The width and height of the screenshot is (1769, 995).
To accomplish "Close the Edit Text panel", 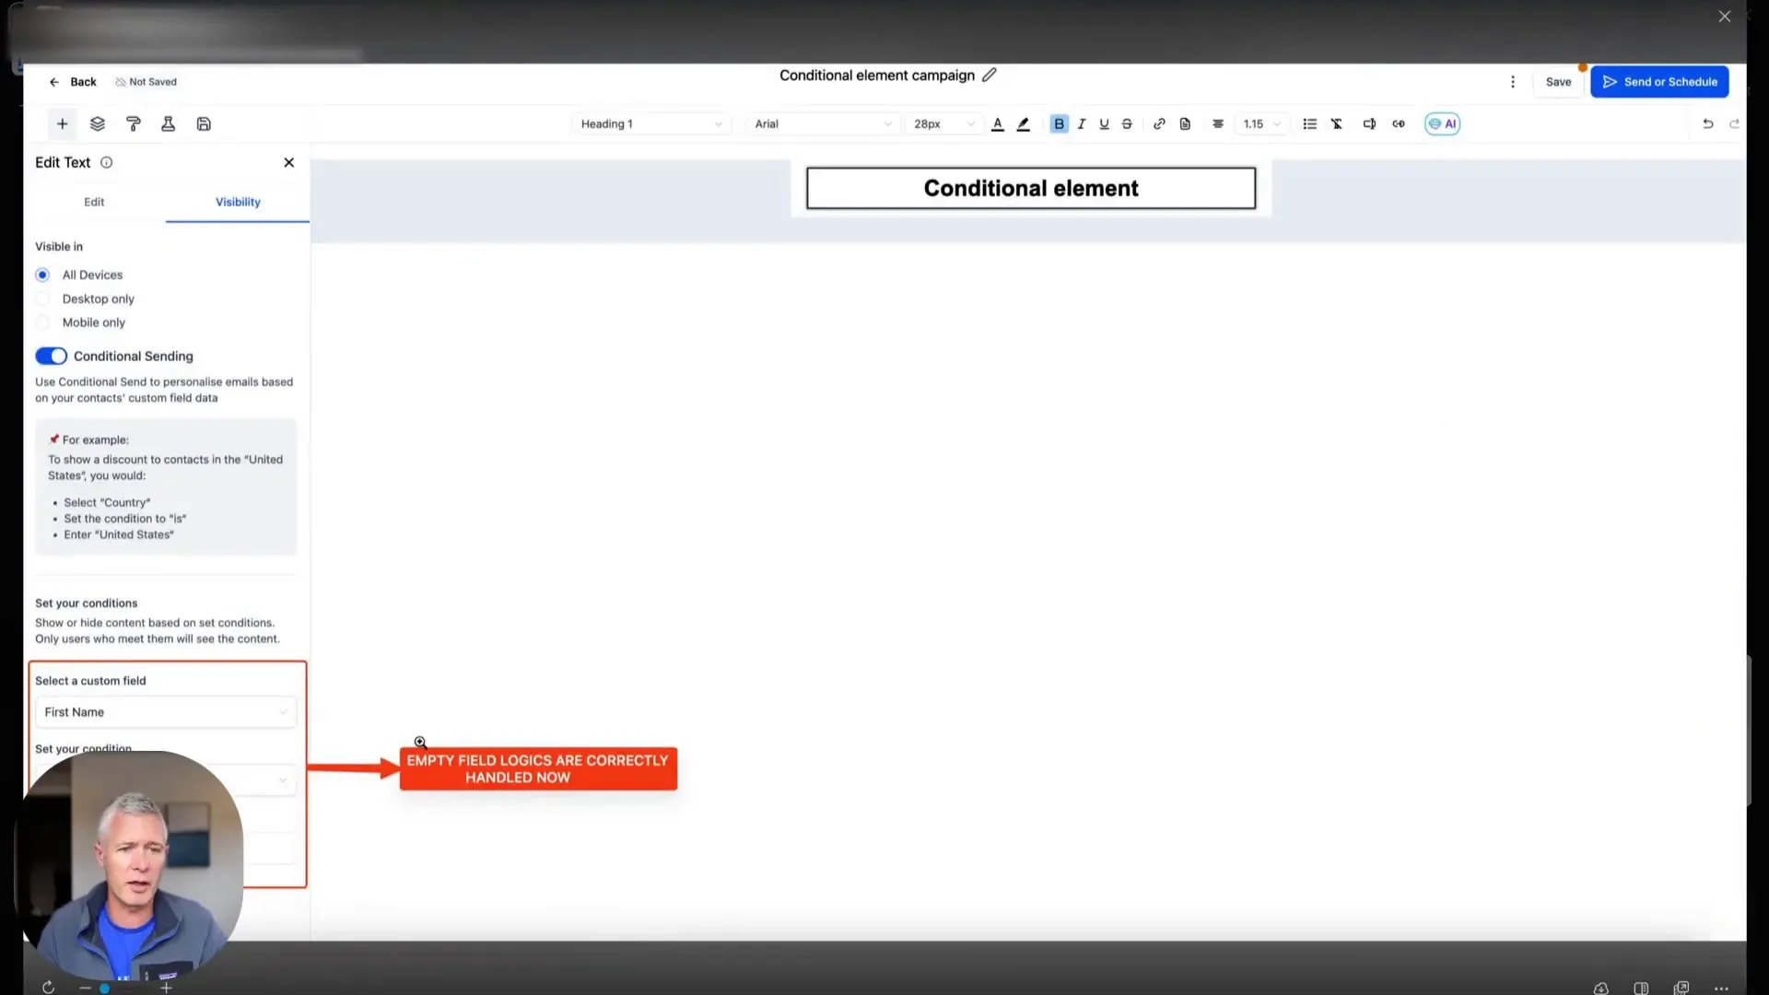I will 288,162.
